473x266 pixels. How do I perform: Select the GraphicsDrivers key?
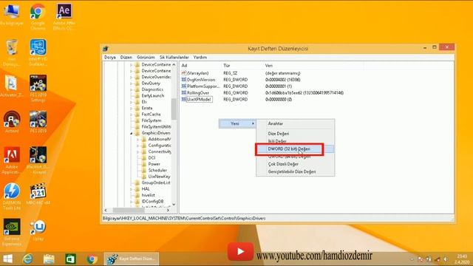coord(156,133)
